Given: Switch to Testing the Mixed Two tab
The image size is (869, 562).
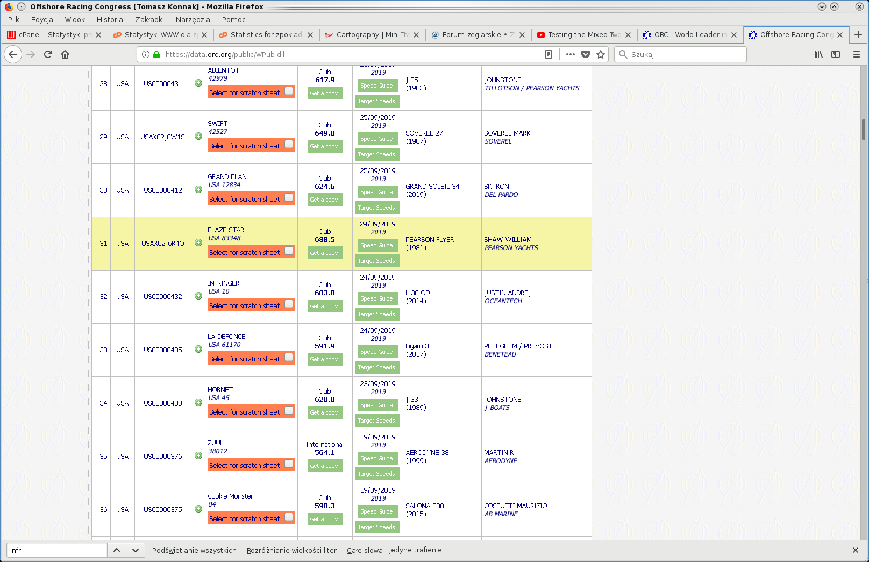Looking at the screenshot, I should pyautogui.click(x=584, y=34).
